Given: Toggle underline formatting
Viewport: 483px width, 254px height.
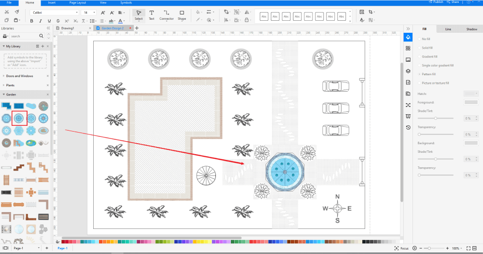Looking at the screenshot, I should point(49,21).
